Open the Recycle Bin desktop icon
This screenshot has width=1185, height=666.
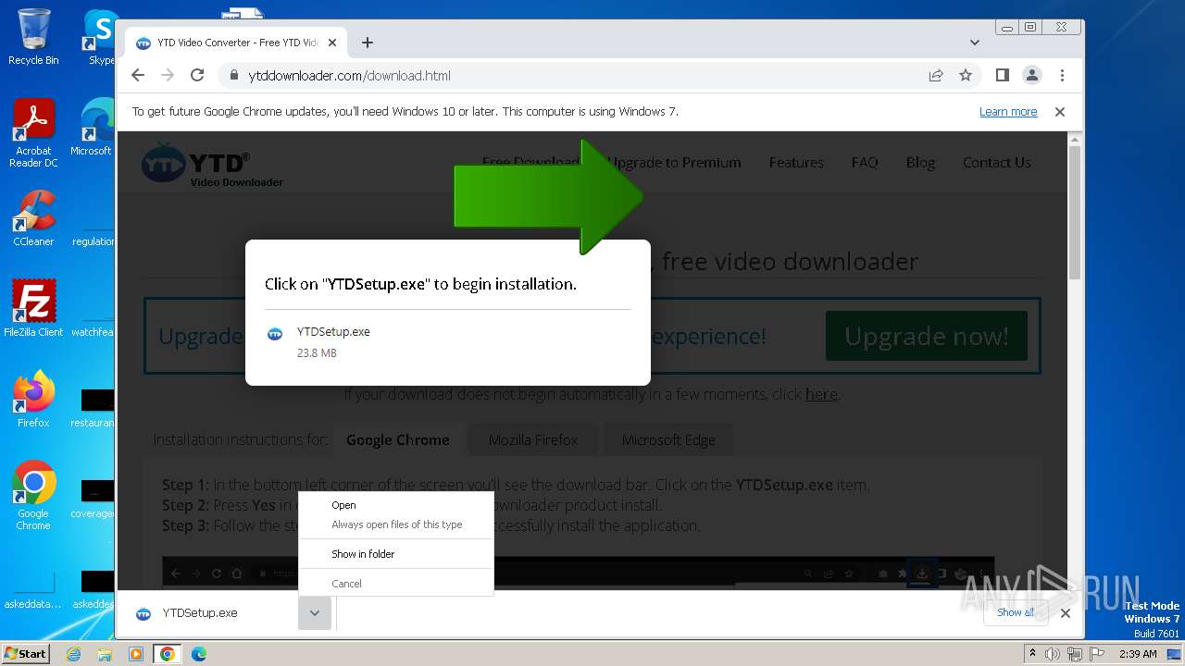click(33, 37)
